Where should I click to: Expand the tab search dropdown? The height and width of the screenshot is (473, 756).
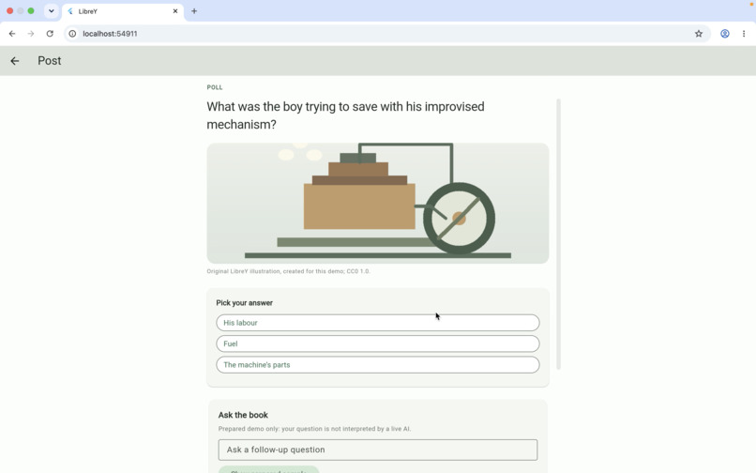51,11
